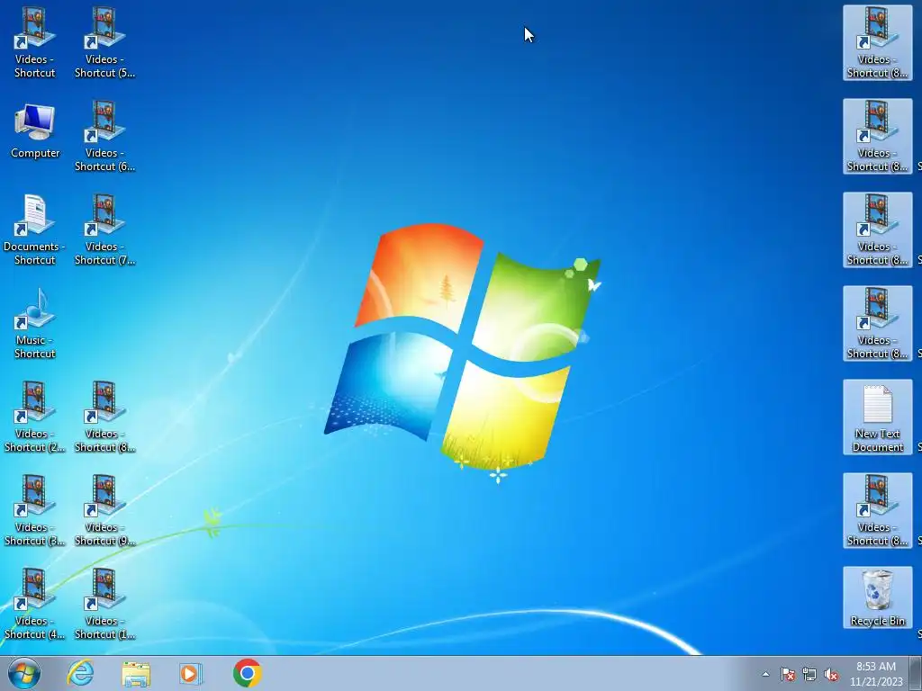Launch Windows Media Player from taskbar

pos(191,673)
